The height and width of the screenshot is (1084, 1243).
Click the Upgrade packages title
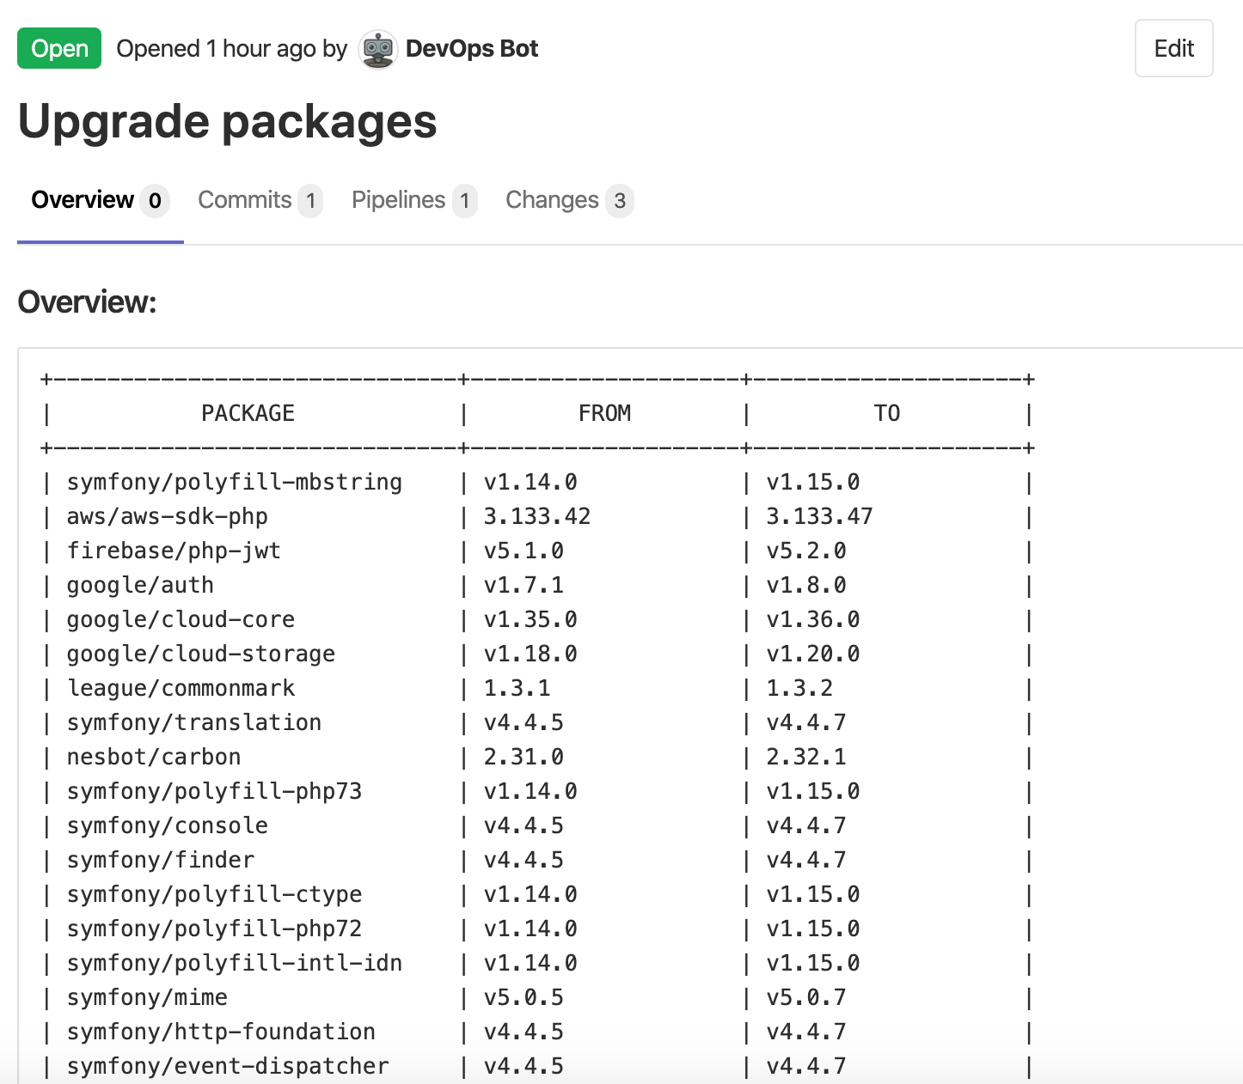[x=227, y=121]
